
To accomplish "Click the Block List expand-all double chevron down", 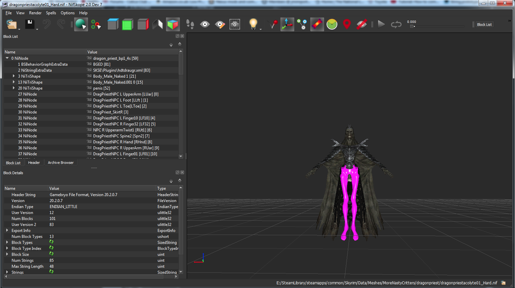I will [171, 45].
